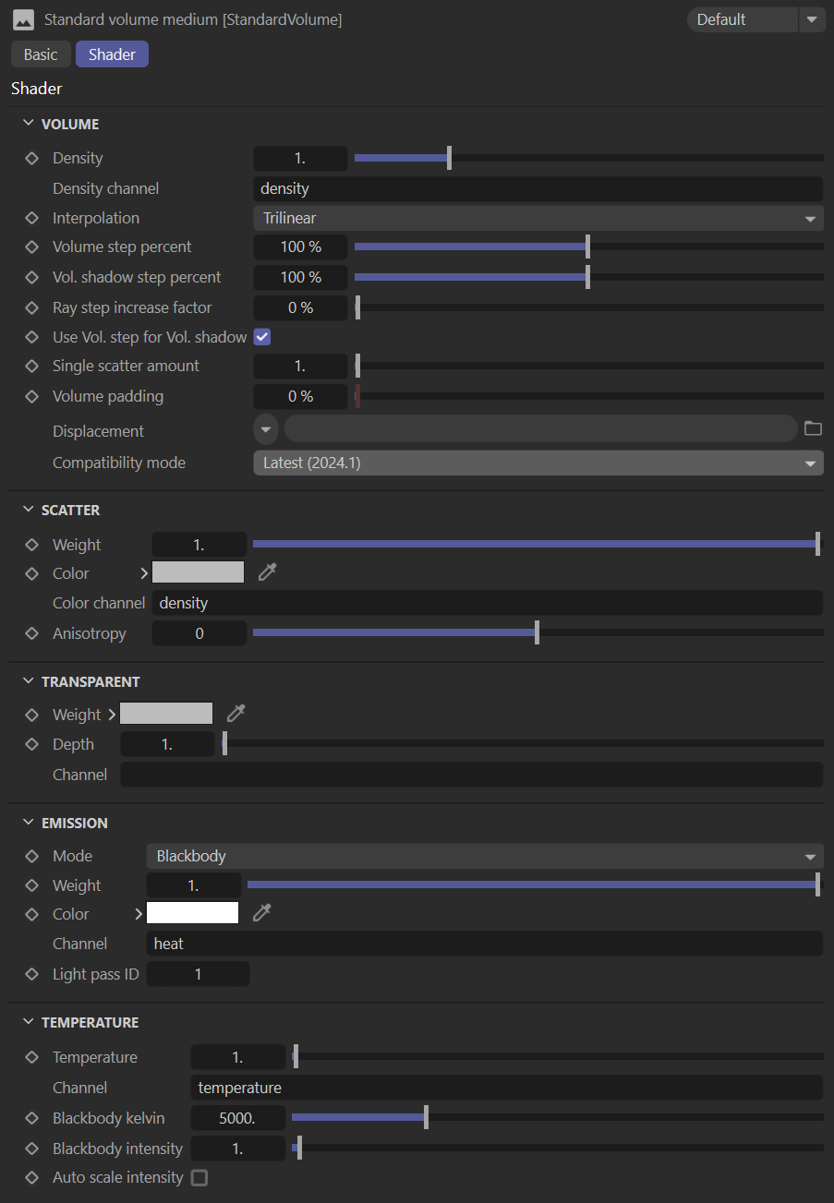Open the Emission Mode Blackbody dropdown
Viewport: 834px width, 1203px height.
pyautogui.click(x=484, y=856)
